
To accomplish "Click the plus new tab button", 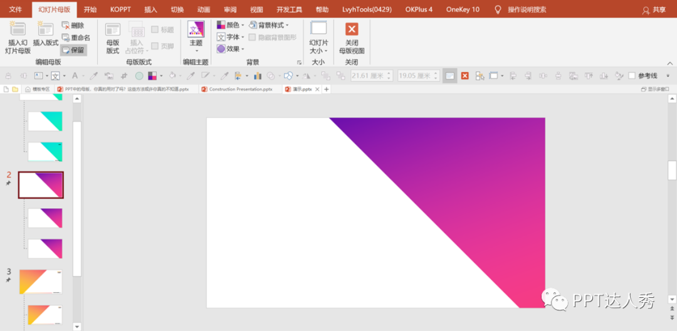I will pos(327,89).
